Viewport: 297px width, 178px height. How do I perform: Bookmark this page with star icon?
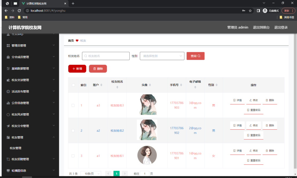point(250,11)
